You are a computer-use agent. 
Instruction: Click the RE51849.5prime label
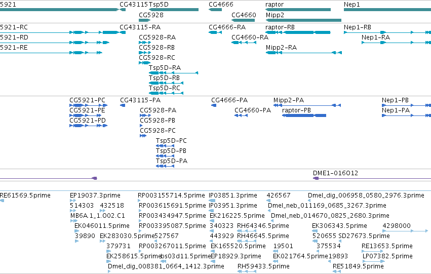point(358,266)
